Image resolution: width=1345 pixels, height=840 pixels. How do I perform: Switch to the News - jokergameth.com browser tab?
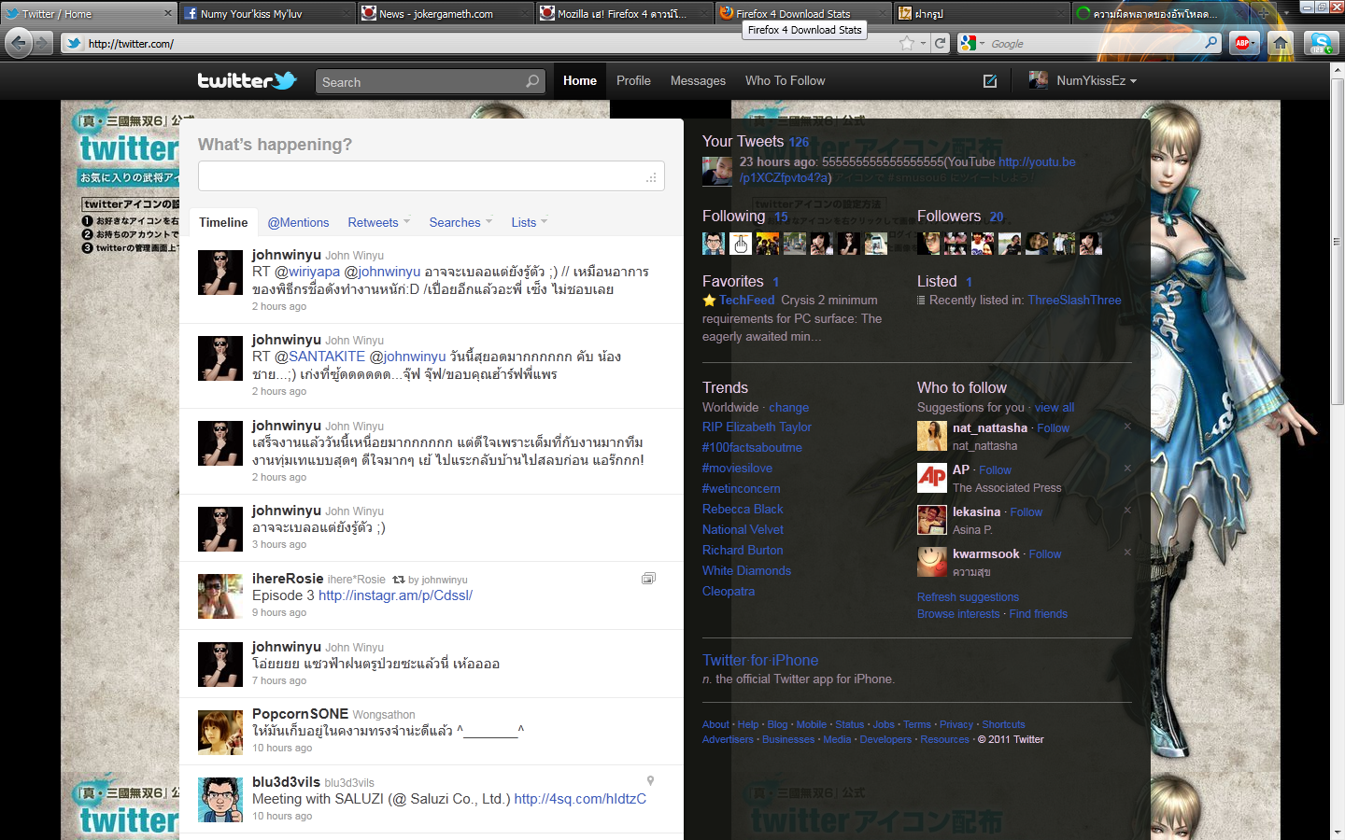446,13
